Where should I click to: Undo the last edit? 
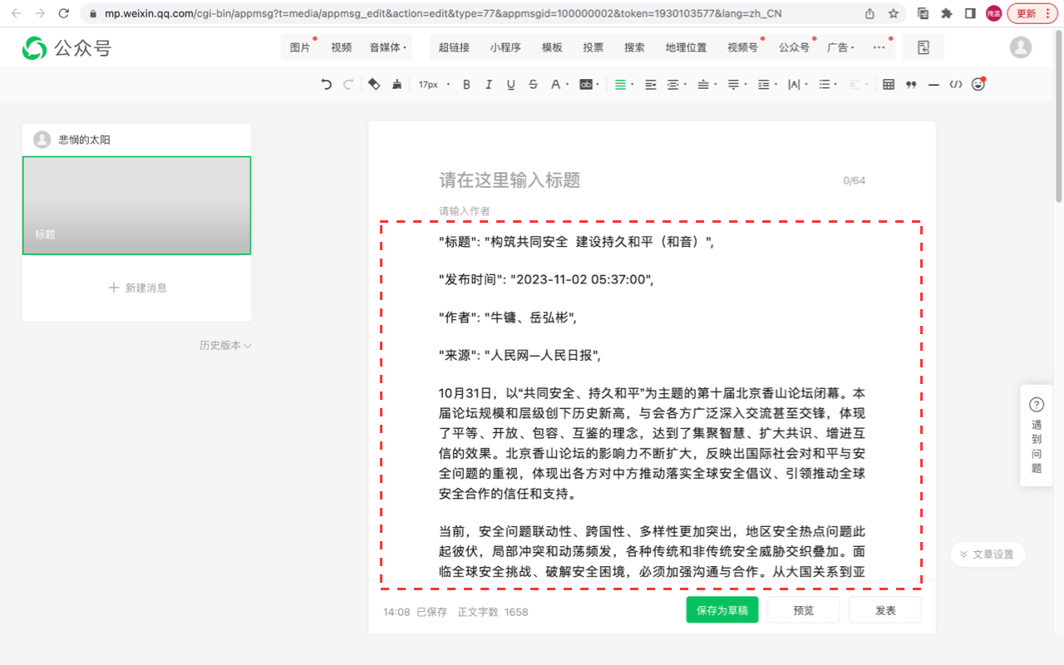[325, 84]
